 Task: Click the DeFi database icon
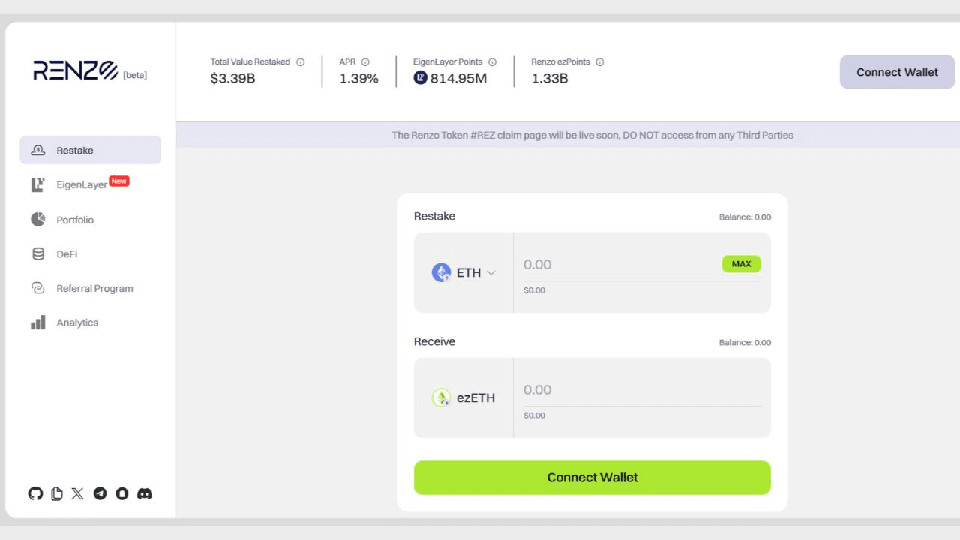click(38, 253)
